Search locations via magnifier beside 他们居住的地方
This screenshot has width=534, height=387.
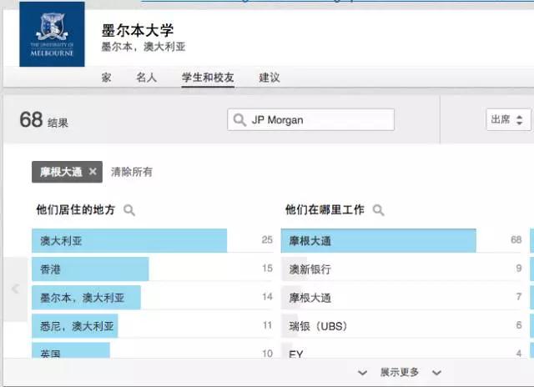coord(129,210)
